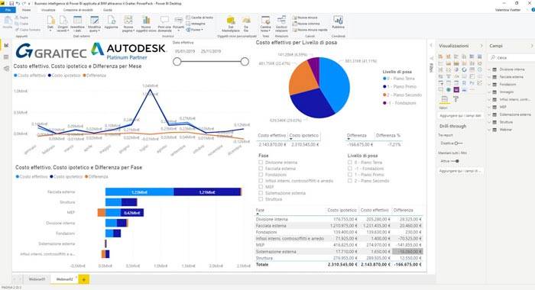Select the donut chart visualization icon
Image resolution: width=535 pixels, height=290 pixels.
click(x=464, y=69)
